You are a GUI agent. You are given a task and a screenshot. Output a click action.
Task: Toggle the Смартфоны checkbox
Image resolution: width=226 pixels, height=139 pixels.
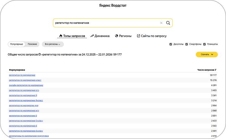click(186, 44)
